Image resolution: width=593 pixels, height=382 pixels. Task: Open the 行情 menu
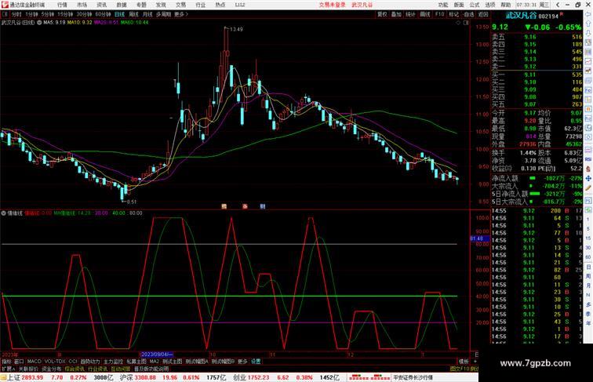coord(62,5)
